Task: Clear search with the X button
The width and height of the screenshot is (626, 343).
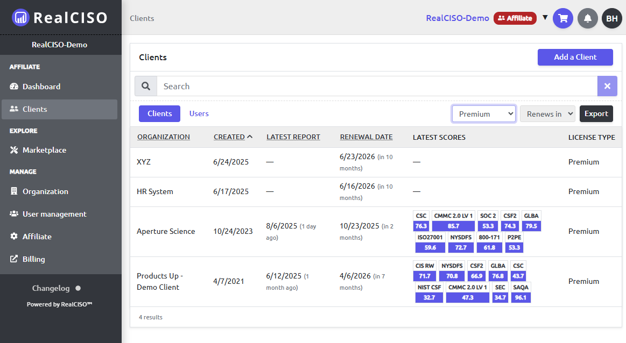Action: [607, 86]
